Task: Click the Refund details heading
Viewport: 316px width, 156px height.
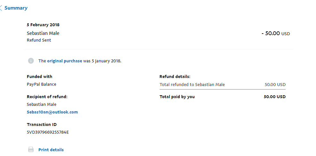Action: pyautogui.click(x=175, y=77)
